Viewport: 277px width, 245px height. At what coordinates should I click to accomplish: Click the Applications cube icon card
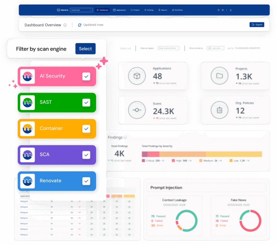tap(137, 76)
